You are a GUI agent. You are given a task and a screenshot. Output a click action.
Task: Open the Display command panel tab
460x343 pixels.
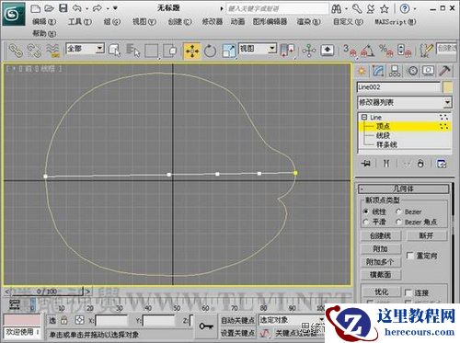pos(428,71)
